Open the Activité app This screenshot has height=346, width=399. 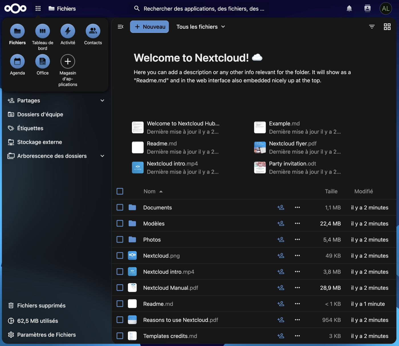(x=68, y=31)
